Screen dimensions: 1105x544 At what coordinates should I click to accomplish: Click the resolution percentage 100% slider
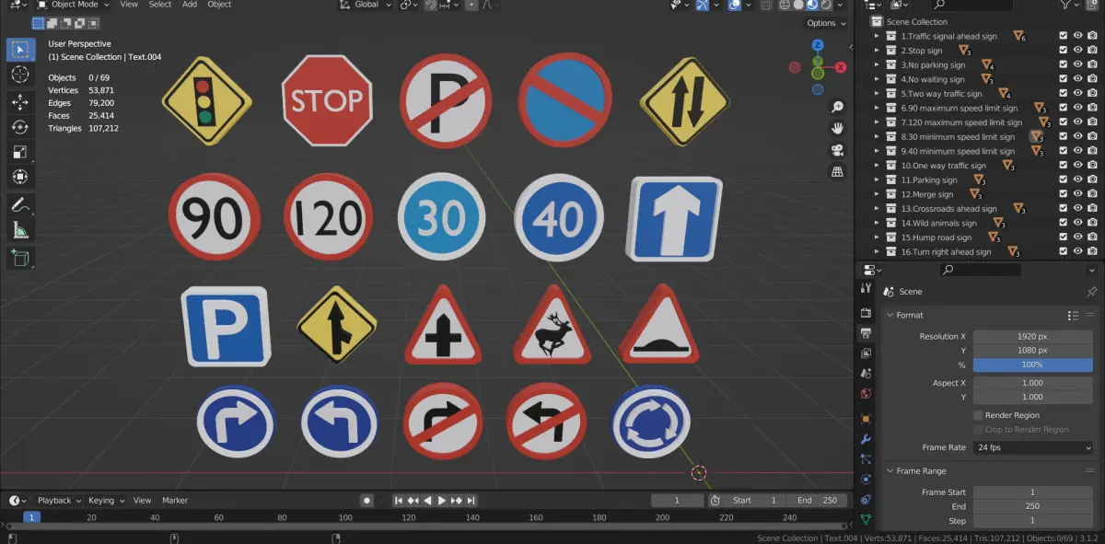[x=1033, y=365]
